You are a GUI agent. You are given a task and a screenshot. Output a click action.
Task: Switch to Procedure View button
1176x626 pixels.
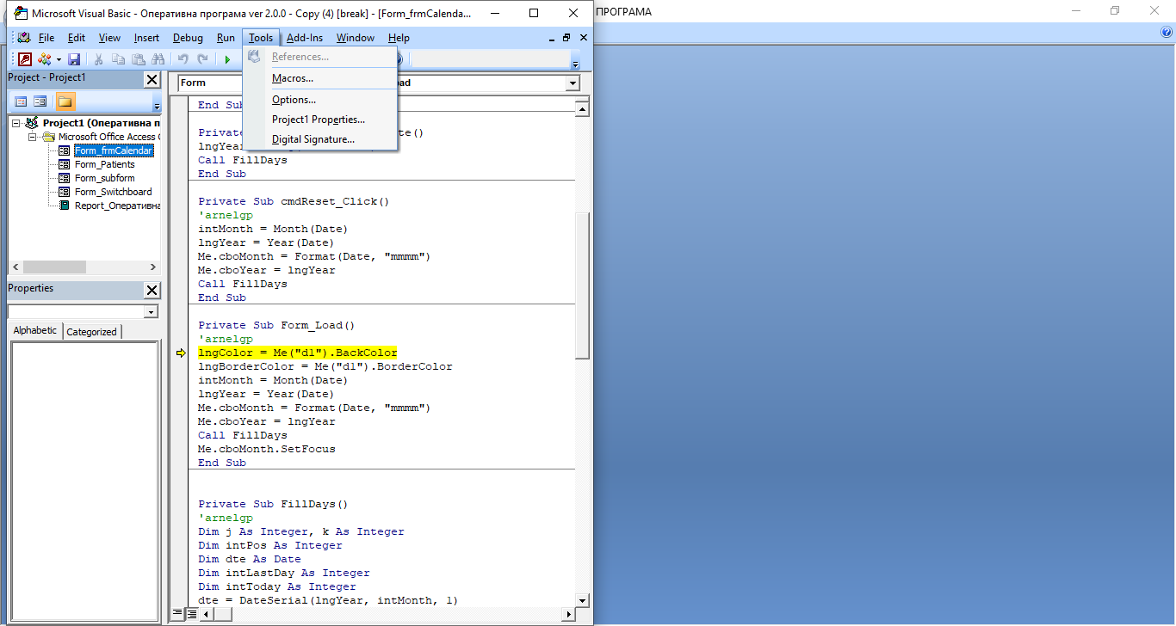[x=177, y=614]
